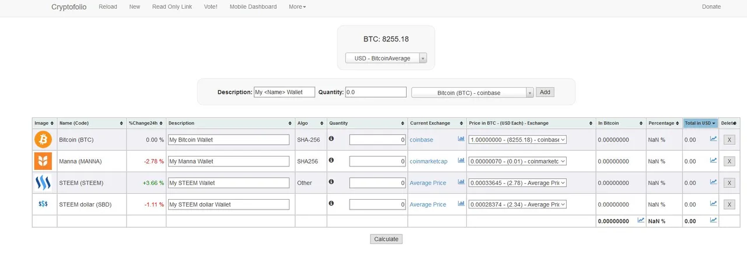Focus the new entry Quantity field
This screenshot has height=266, width=747.
point(376,92)
